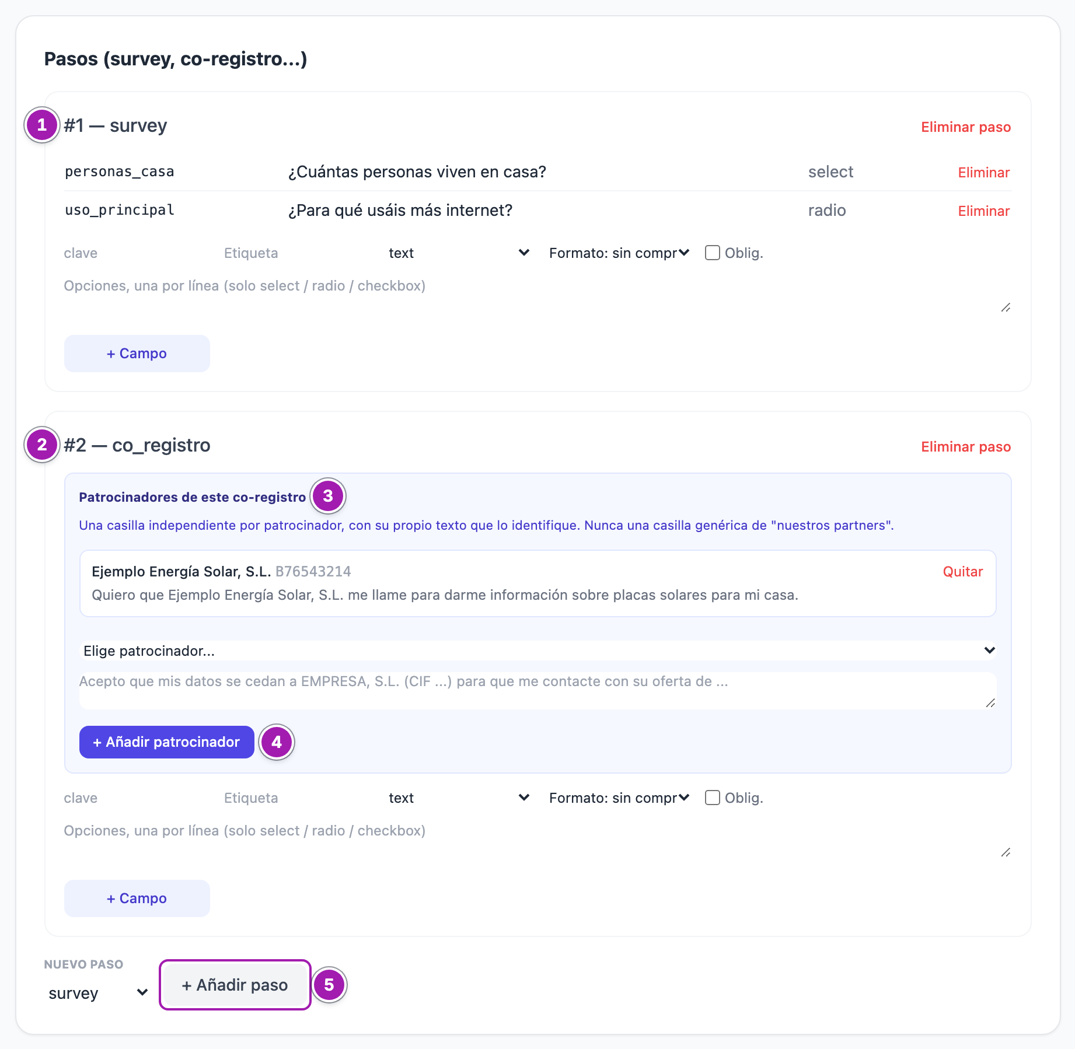Click the 'radio' field type text
Image resolution: width=1075 pixels, height=1049 pixels.
[827, 211]
